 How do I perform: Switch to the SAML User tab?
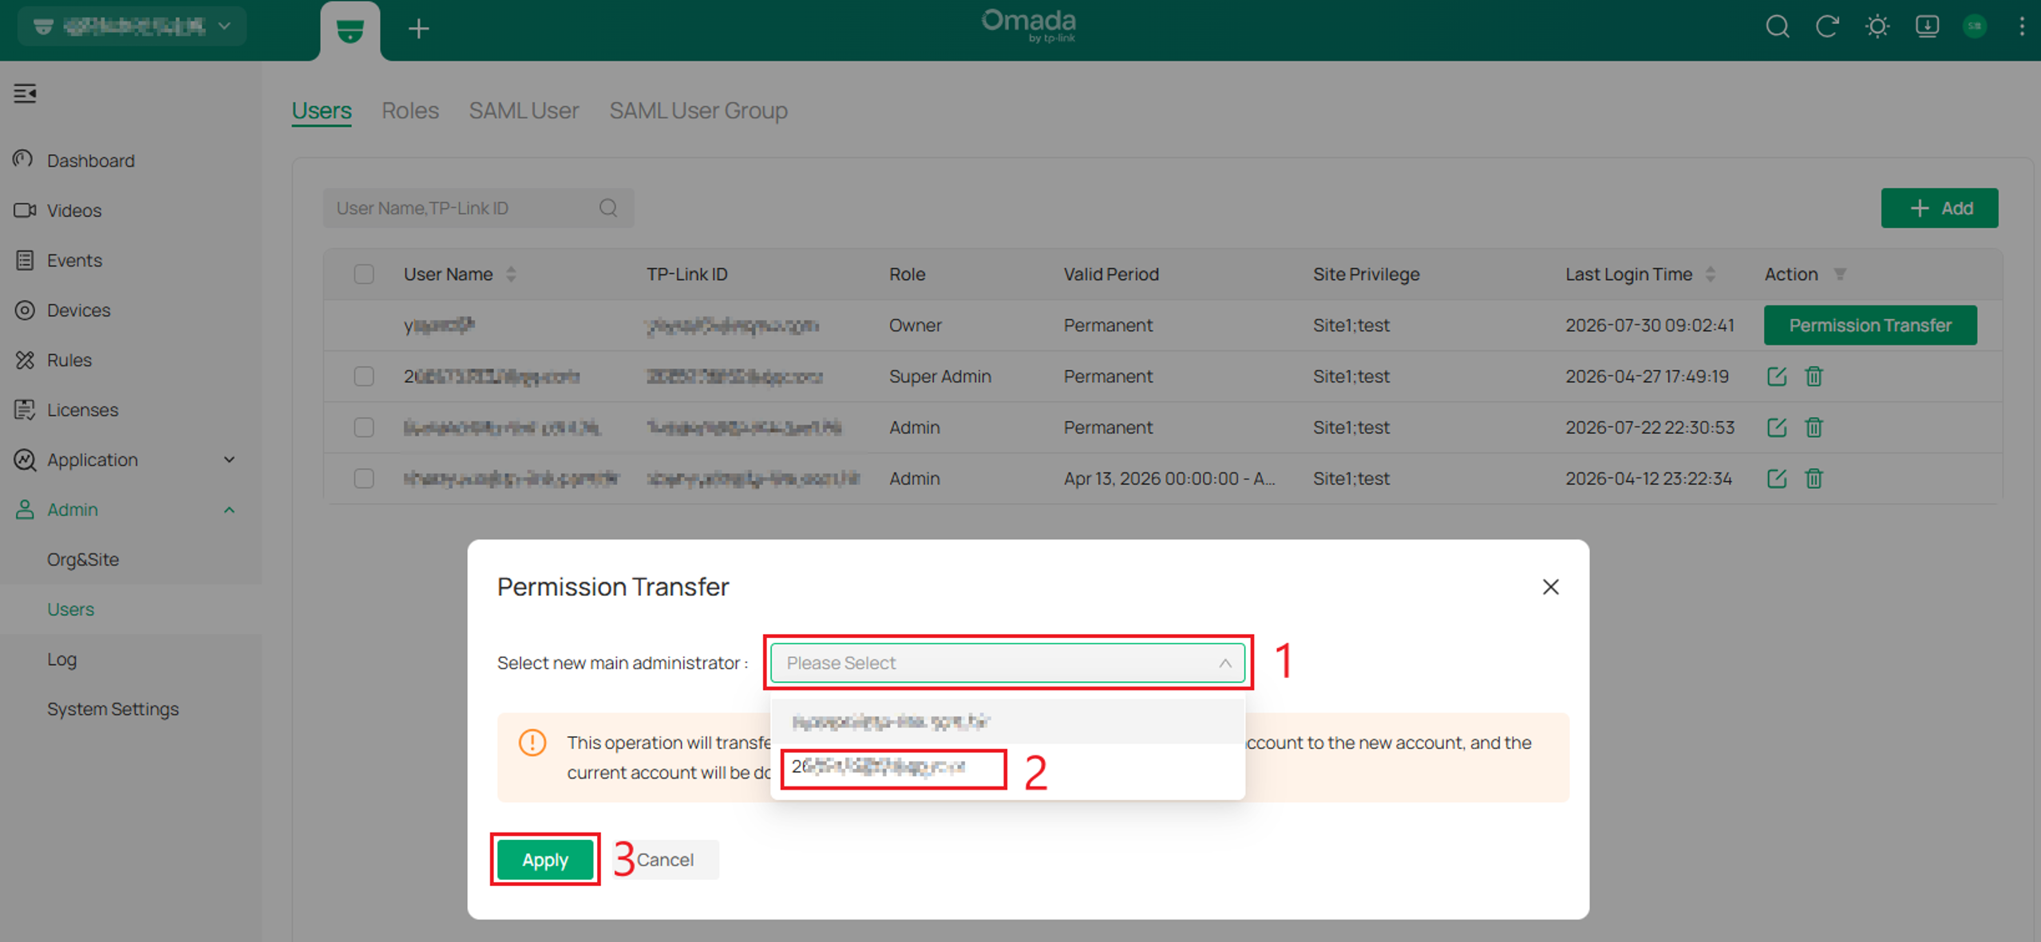point(524,110)
